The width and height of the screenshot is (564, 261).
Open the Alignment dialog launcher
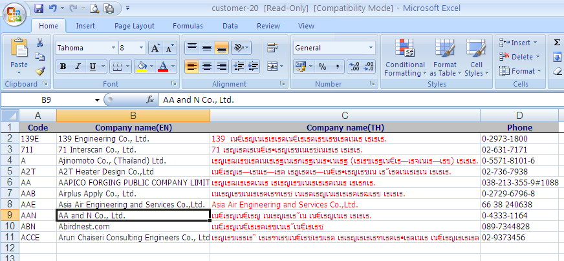pyautogui.click(x=283, y=83)
